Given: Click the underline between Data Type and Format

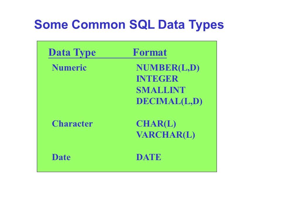Looking at the screenshot, I should click(x=114, y=58).
